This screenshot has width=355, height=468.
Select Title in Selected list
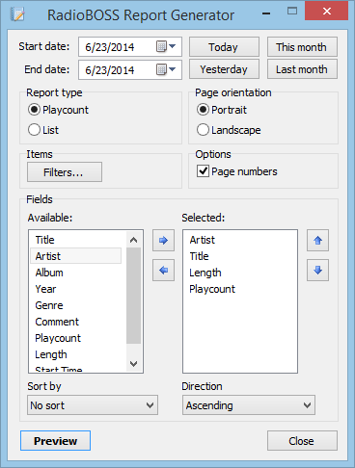coord(239,256)
